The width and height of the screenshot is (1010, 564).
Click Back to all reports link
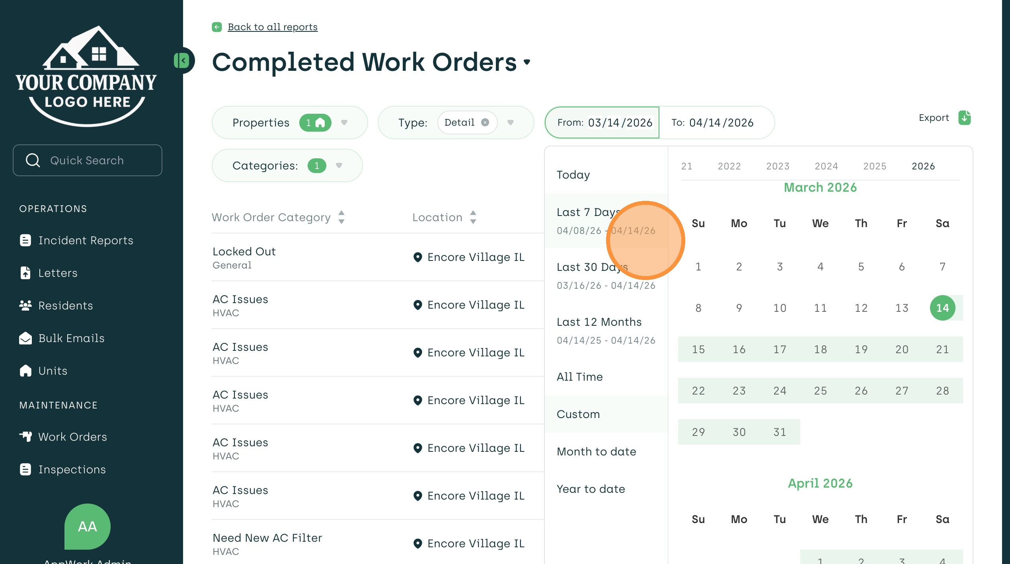click(272, 27)
